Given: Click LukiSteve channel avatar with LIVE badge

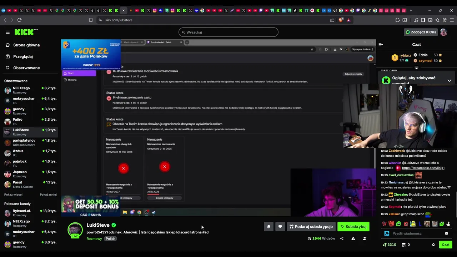Looking at the screenshot, I should [x=75, y=230].
